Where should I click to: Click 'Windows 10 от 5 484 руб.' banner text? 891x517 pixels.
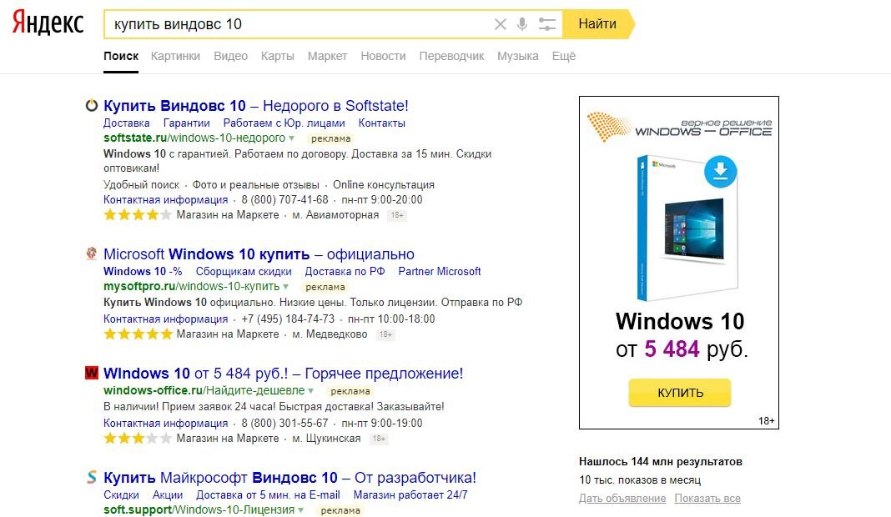[680, 335]
